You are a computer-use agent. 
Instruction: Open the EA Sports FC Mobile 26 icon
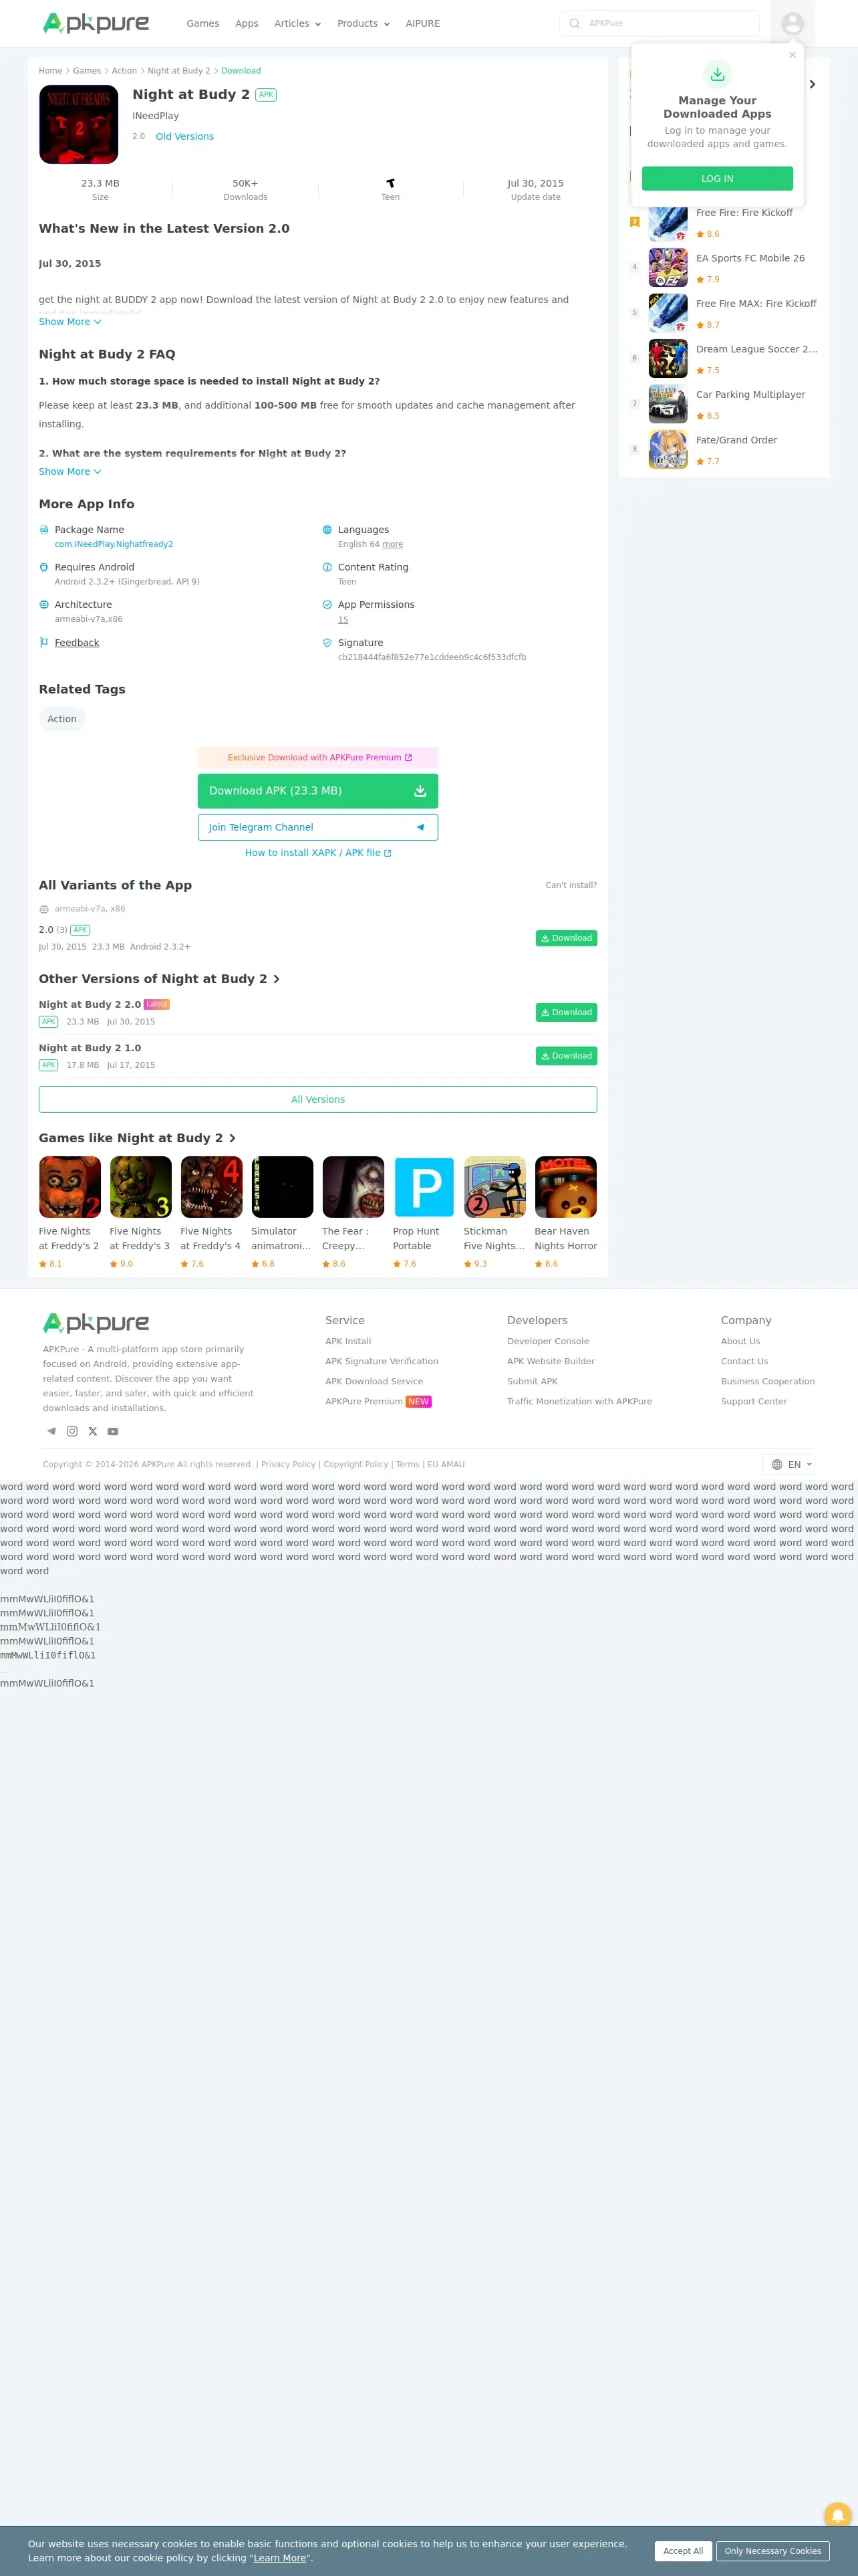pos(668,268)
